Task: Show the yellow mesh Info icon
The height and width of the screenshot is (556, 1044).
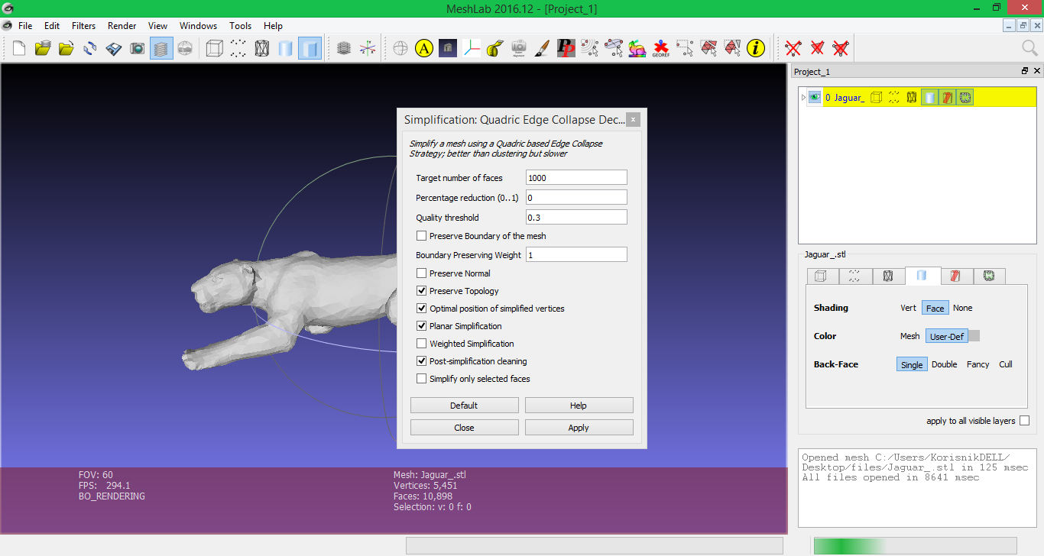Action: pyautogui.click(x=756, y=49)
